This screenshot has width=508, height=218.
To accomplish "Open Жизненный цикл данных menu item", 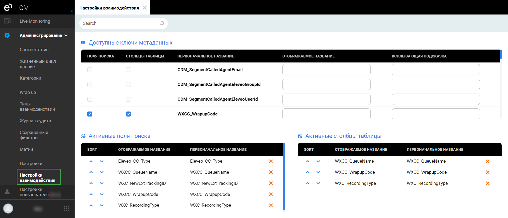I will (x=38, y=64).
